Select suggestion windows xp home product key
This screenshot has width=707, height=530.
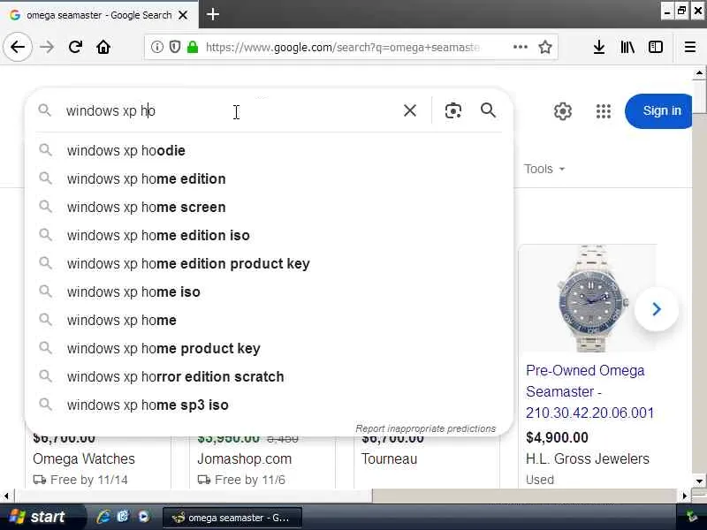(x=269, y=348)
